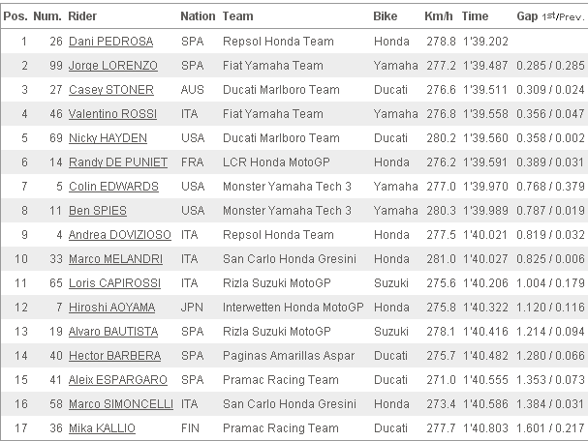Open Nicky HAYDEN rider page
The width and height of the screenshot is (588, 441).
pos(108,138)
